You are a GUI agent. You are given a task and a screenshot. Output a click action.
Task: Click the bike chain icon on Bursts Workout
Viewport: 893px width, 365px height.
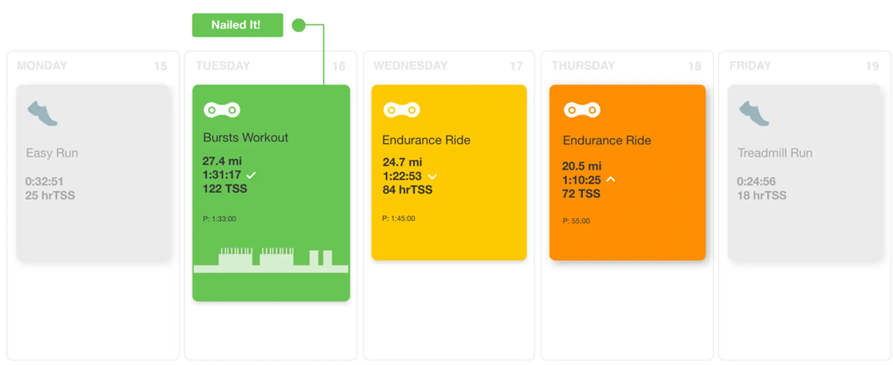tap(222, 110)
